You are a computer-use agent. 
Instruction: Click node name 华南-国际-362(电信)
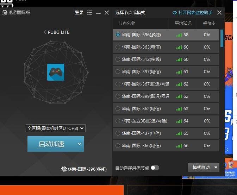pyautogui.click(x=141, y=109)
